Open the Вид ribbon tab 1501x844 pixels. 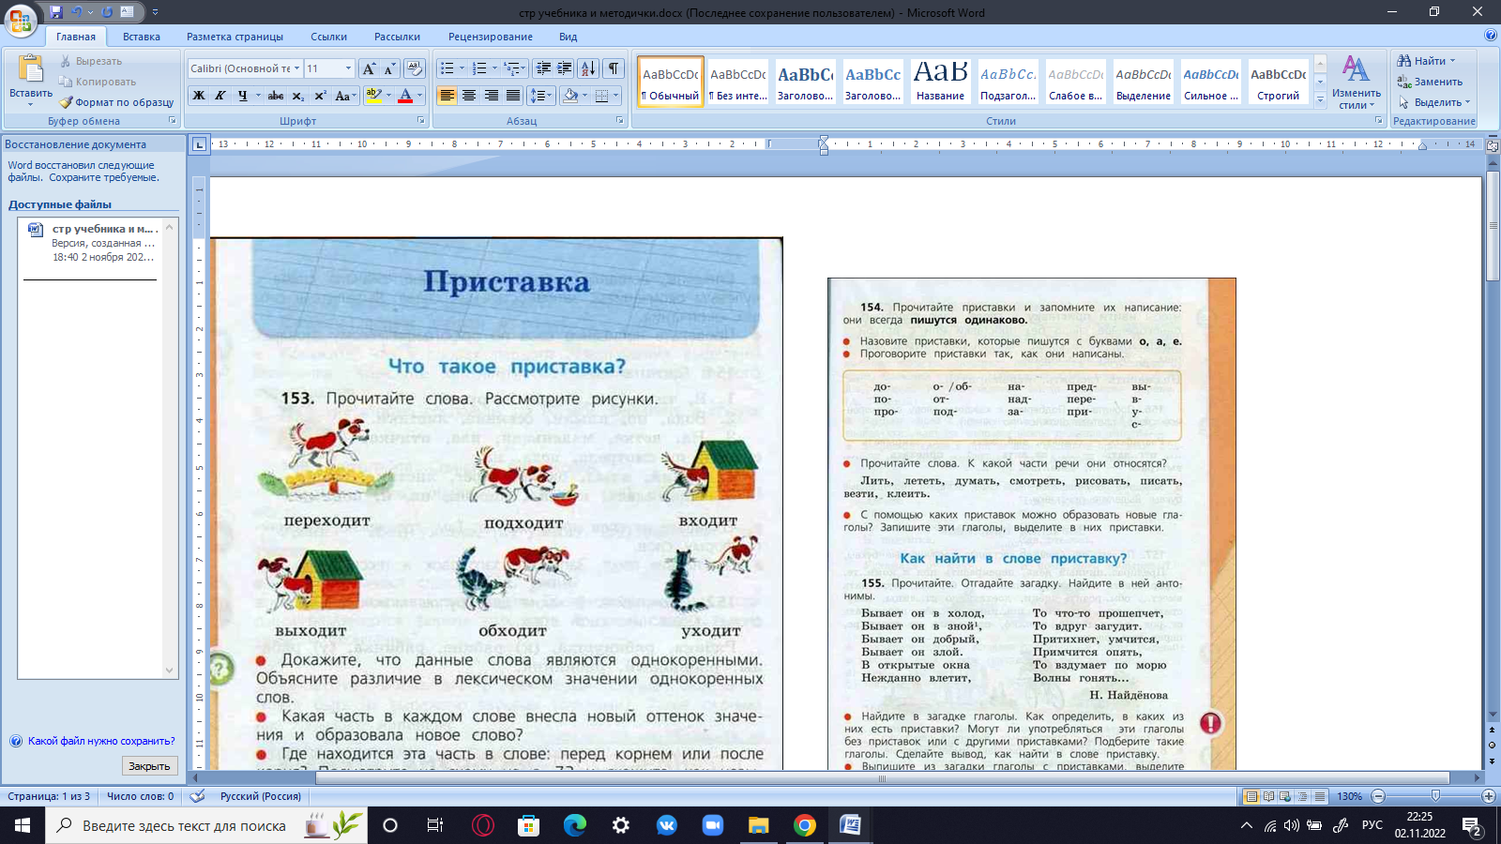tap(569, 37)
